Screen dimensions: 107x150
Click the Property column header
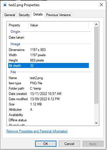[x=18, y=25]
